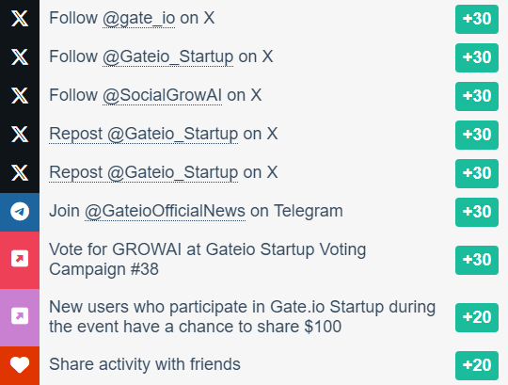Click the X icon beside Follow @gate_io

(x=20, y=19)
